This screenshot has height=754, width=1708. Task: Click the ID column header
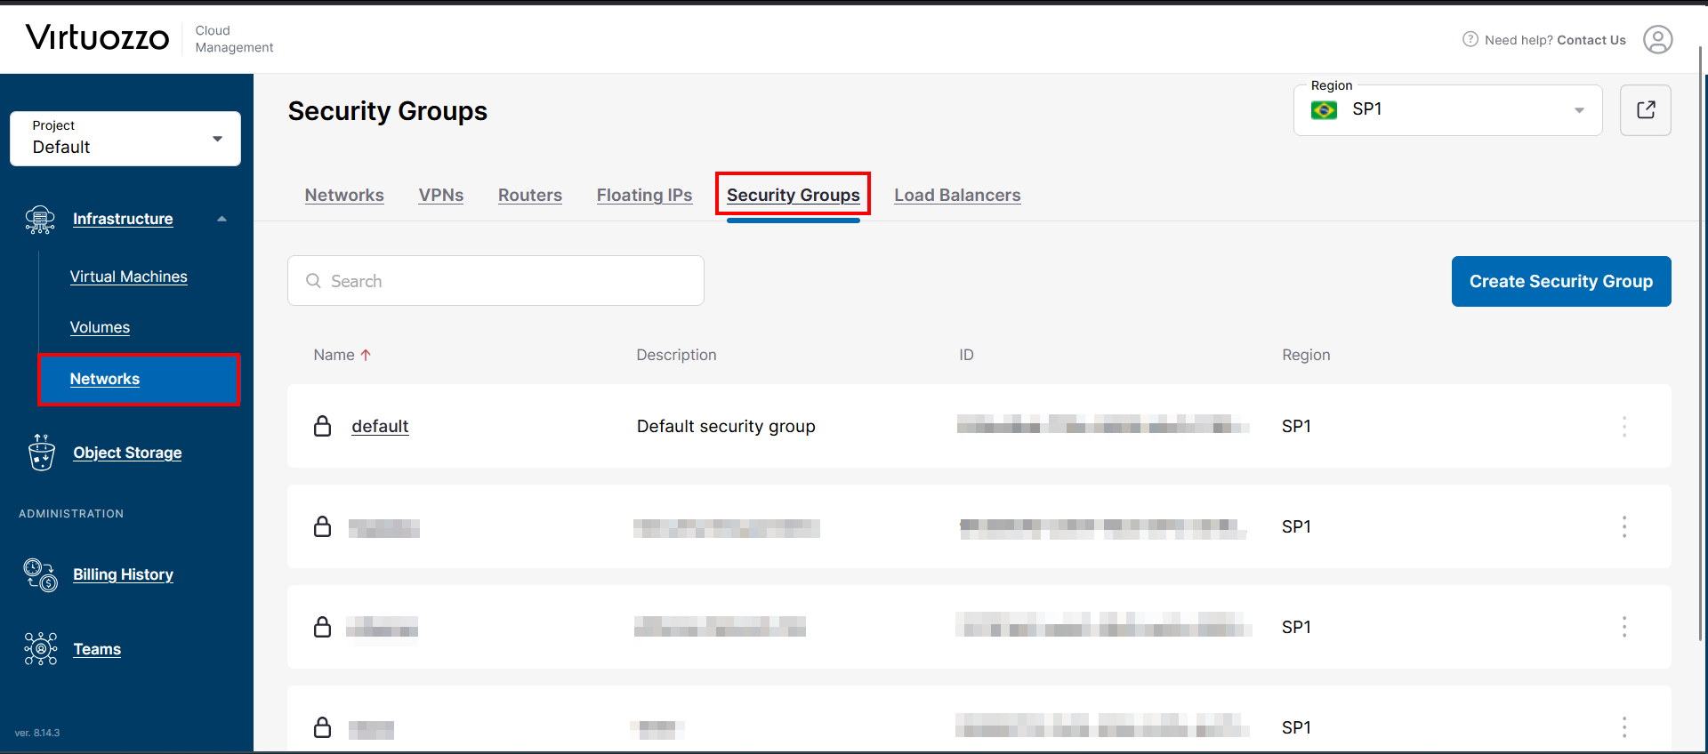[966, 355]
